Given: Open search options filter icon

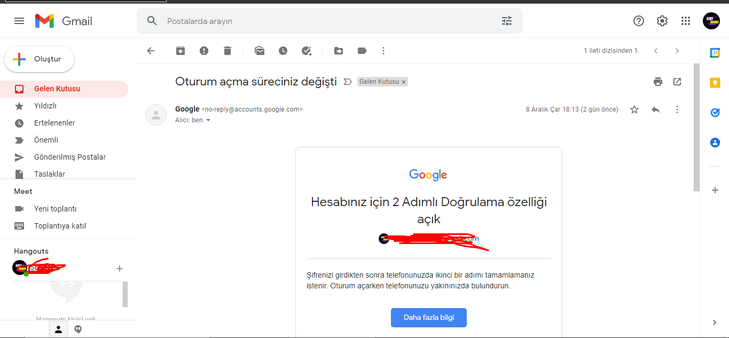Looking at the screenshot, I should click(x=507, y=21).
